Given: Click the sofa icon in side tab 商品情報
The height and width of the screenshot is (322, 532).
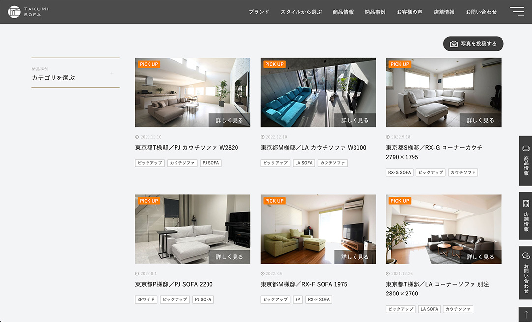Looking at the screenshot, I should pos(526,148).
